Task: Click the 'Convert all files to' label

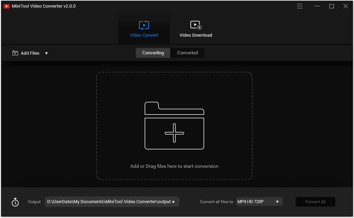Action: point(216,202)
